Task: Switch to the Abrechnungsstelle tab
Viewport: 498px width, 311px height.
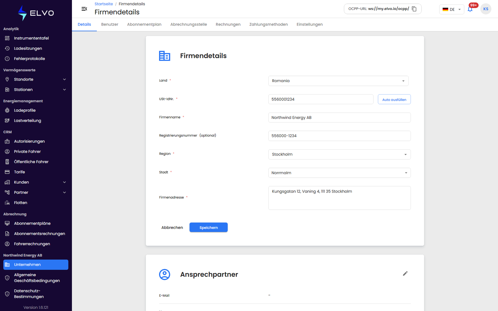Action: coord(189,25)
